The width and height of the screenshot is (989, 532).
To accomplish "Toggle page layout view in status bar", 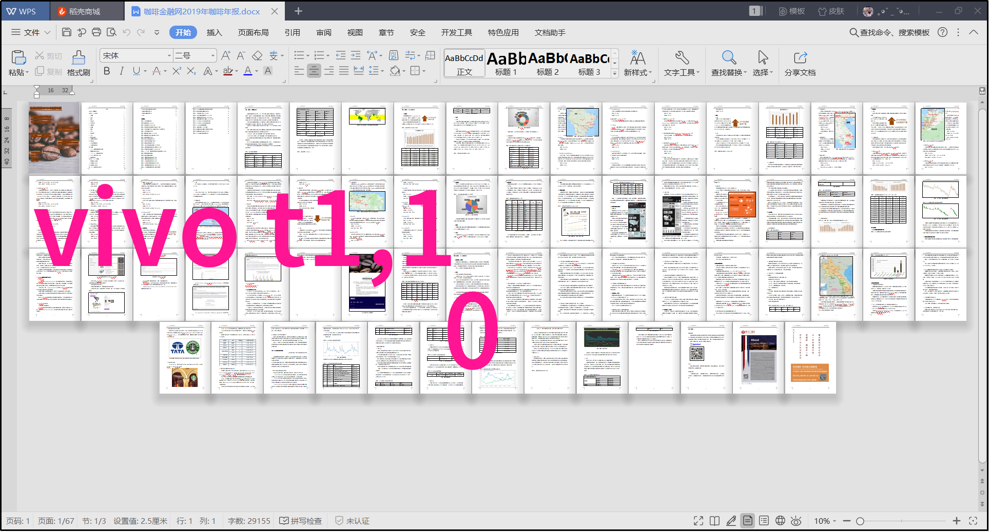I will pos(748,521).
